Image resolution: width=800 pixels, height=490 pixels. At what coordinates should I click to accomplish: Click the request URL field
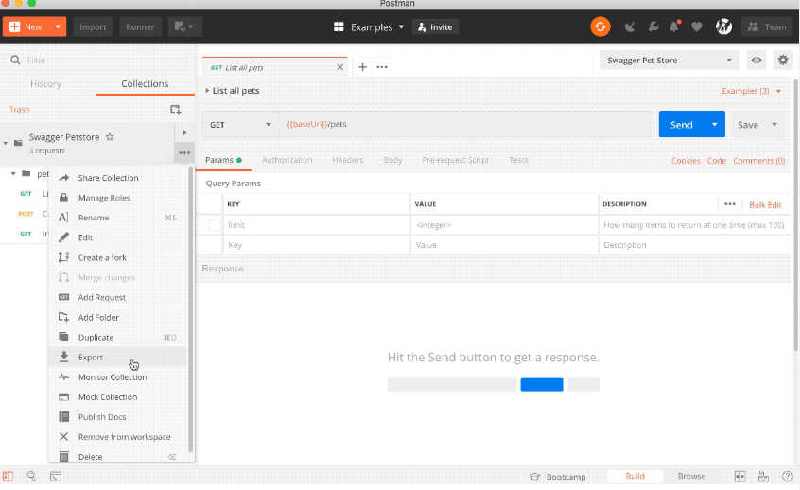[x=466, y=124]
